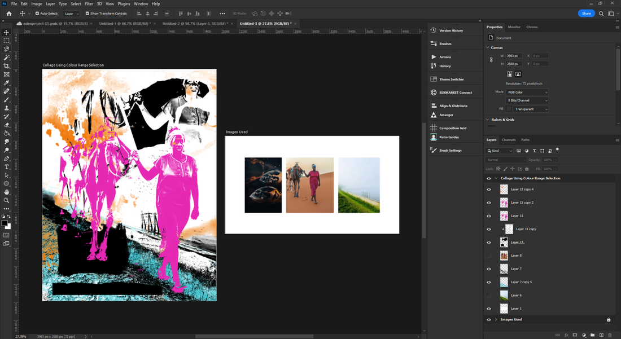The height and width of the screenshot is (339, 621).
Task: Show the hidden Layer 8
Action: click(x=489, y=256)
